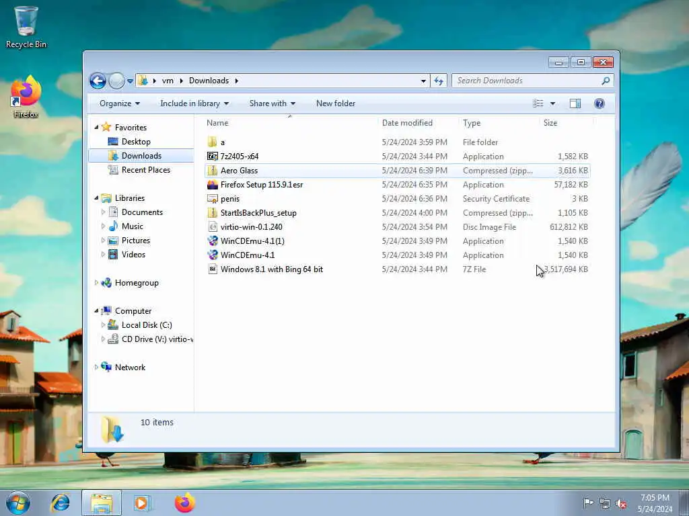Image resolution: width=689 pixels, height=516 pixels.
Task: Collapse the Libraries tree group
Action: coord(96,198)
